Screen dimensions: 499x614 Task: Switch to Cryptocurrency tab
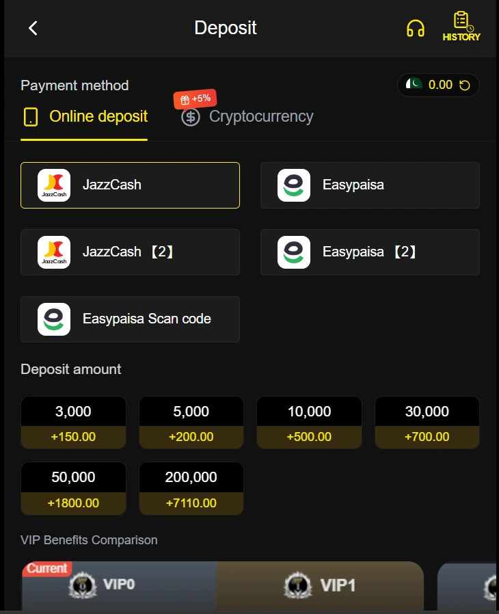click(247, 117)
